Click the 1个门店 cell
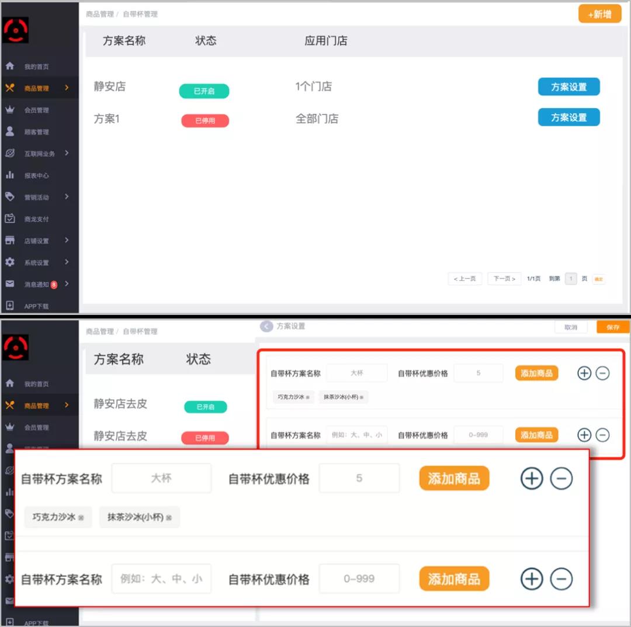631x627 pixels. coord(314,86)
